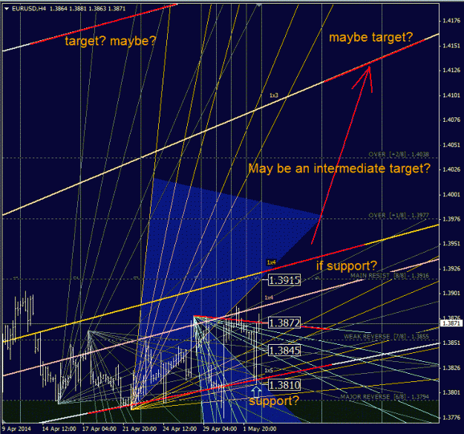Click the EURUSD,H4 quote text in header
This screenshot has height=434, width=464.
coord(68,9)
